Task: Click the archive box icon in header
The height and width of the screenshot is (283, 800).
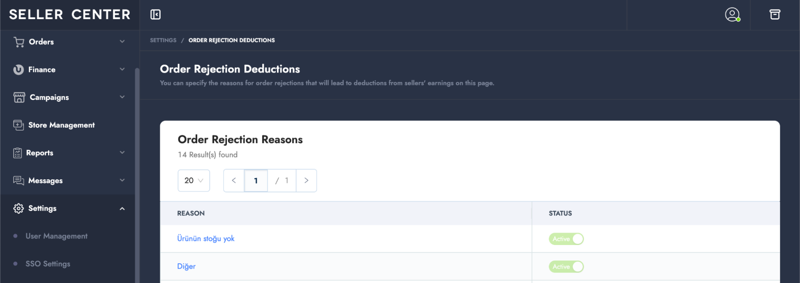Action: pos(775,15)
